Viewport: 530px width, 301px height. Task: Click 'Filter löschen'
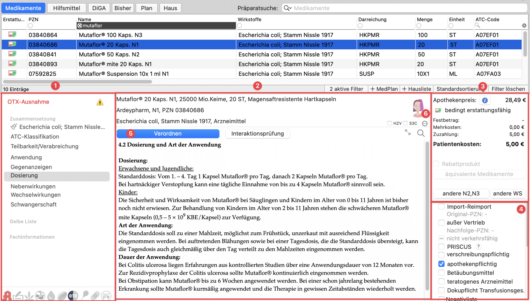508,89
